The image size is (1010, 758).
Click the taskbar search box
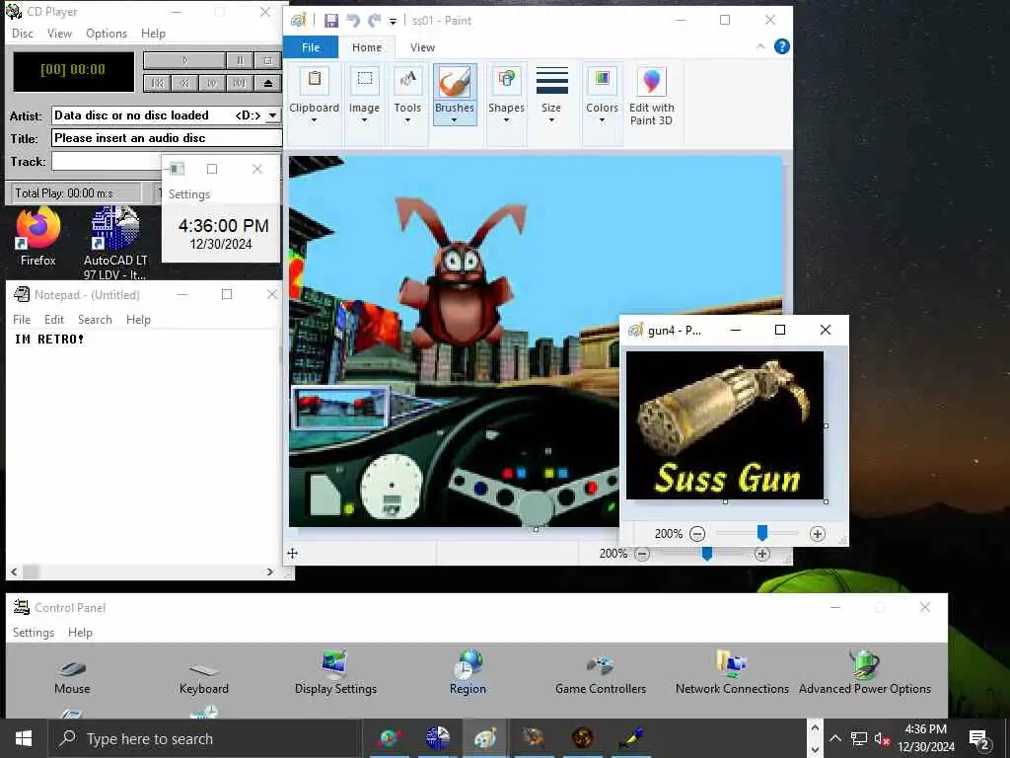click(203, 738)
